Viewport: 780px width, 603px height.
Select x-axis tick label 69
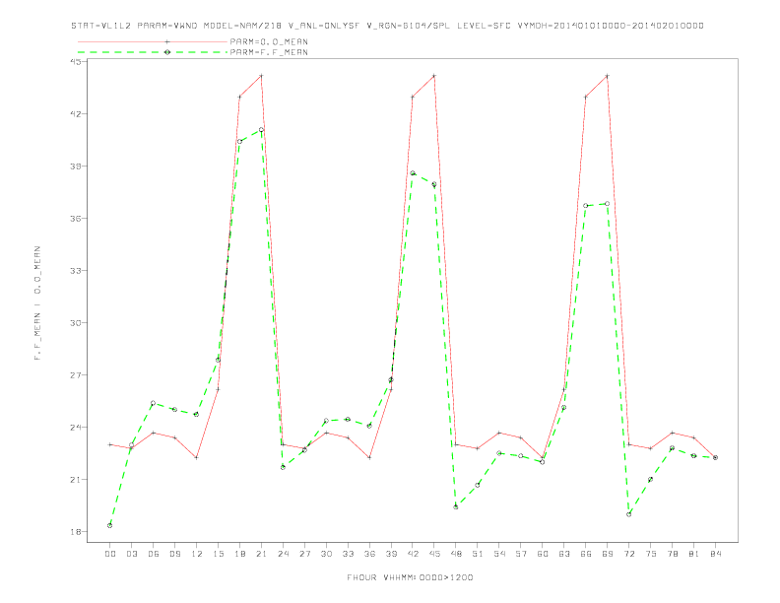click(x=608, y=554)
